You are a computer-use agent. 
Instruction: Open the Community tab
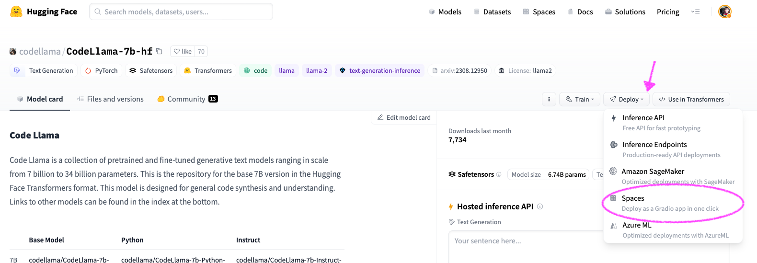coord(187,99)
